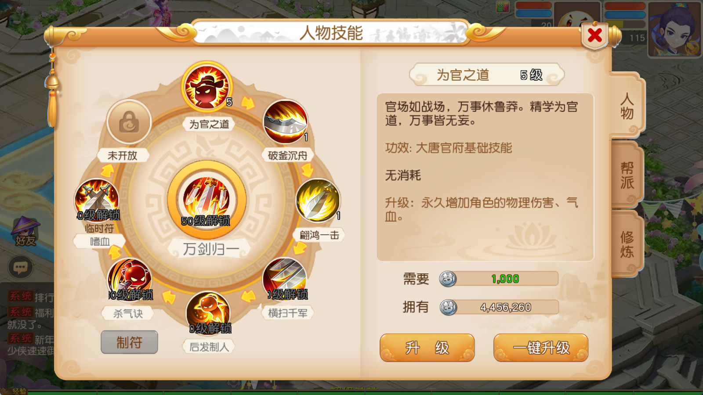Viewport: 703px width, 395px height.
Task: Select the 嗜血 crossed-swords skill icon
Action: point(97,201)
